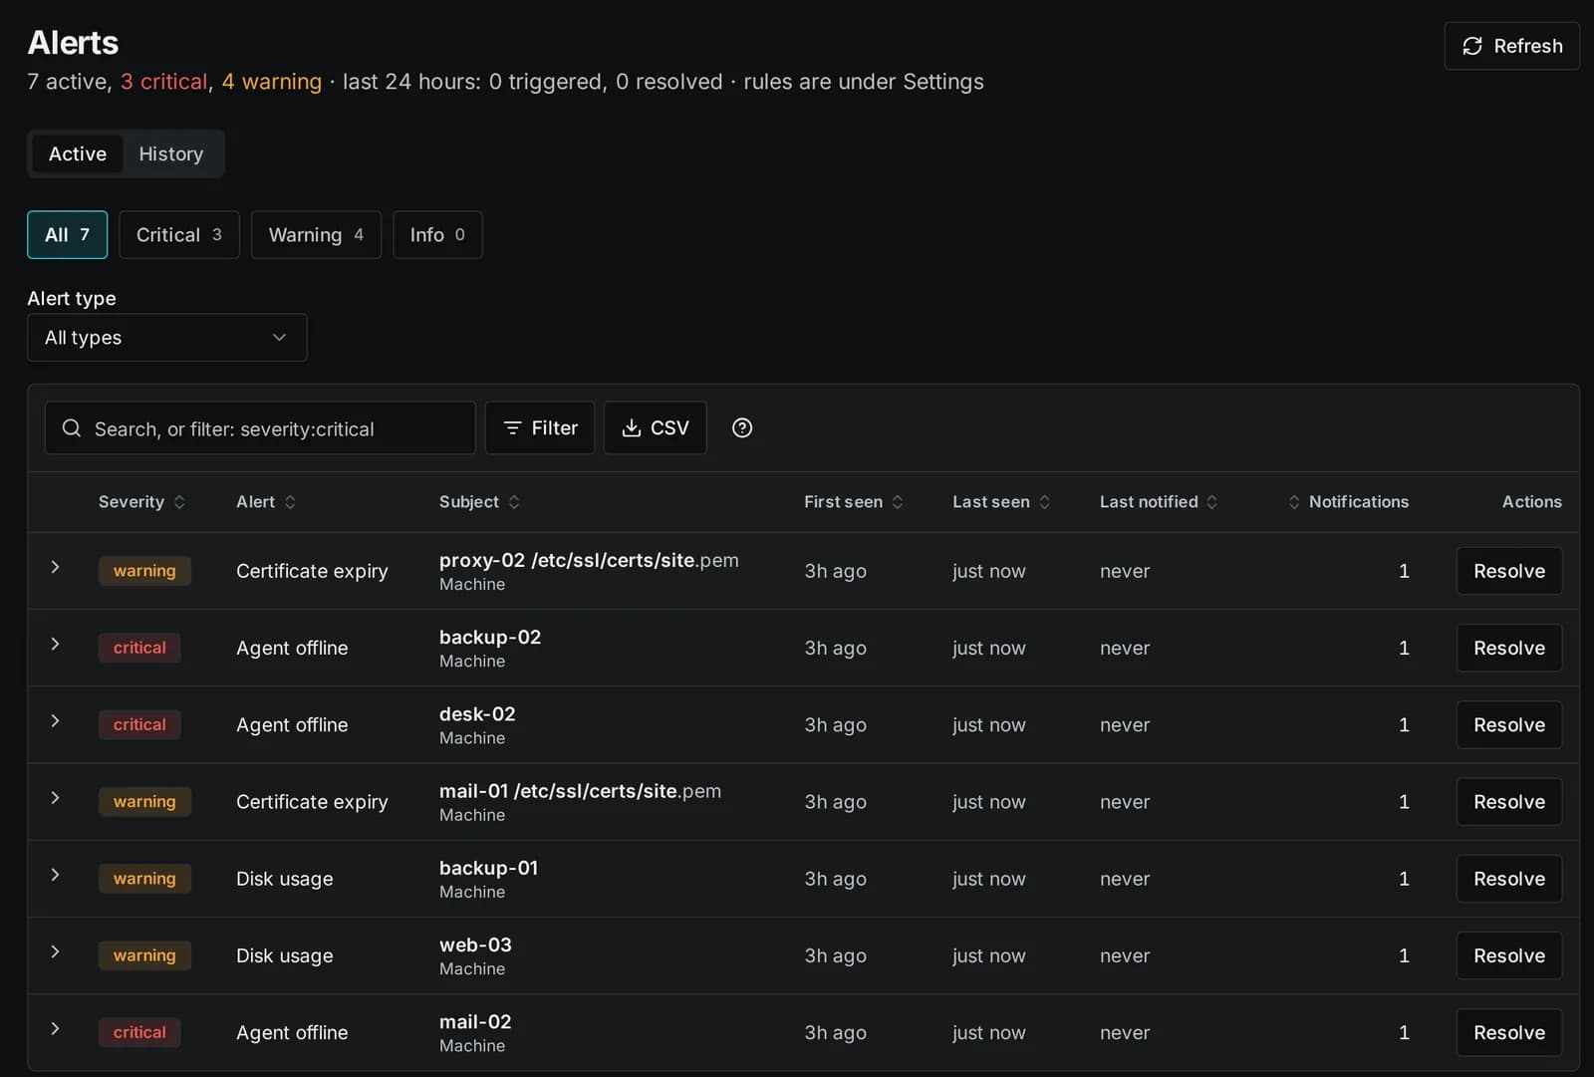
Task: Click the help question-mark icon
Action: [742, 428]
